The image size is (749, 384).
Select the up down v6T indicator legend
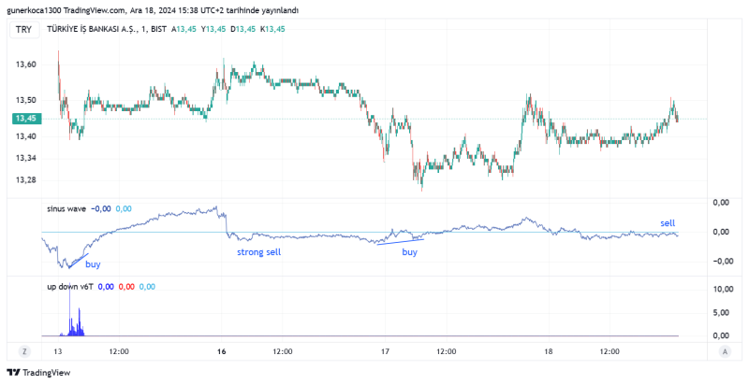(72, 286)
